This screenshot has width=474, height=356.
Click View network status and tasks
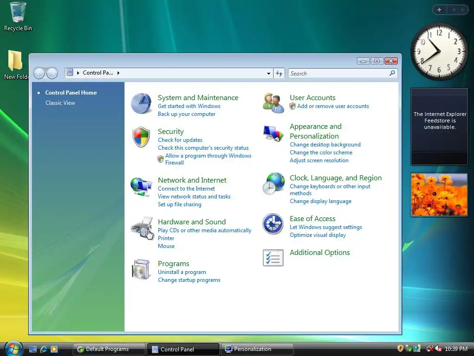tap(194, 197)
